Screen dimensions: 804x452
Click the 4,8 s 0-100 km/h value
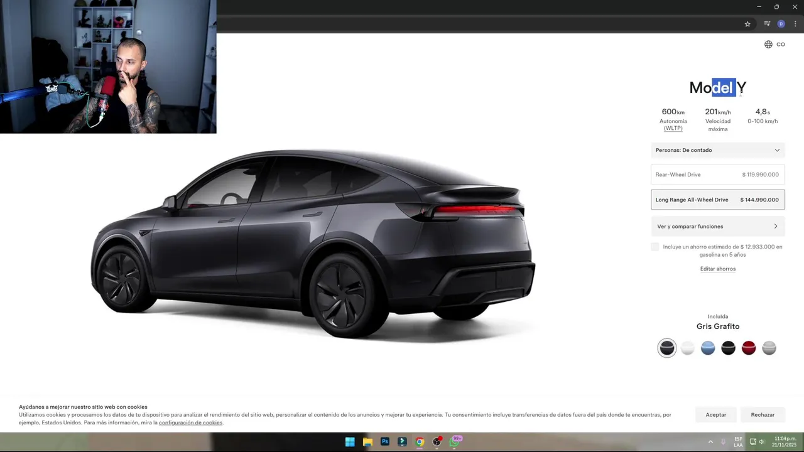763,112
